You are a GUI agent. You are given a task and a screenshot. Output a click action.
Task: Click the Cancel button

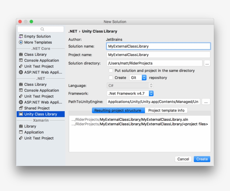[183, 159]
